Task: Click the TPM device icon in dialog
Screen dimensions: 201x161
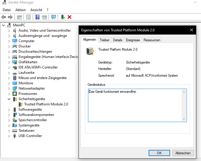Action: click(90, 51)
